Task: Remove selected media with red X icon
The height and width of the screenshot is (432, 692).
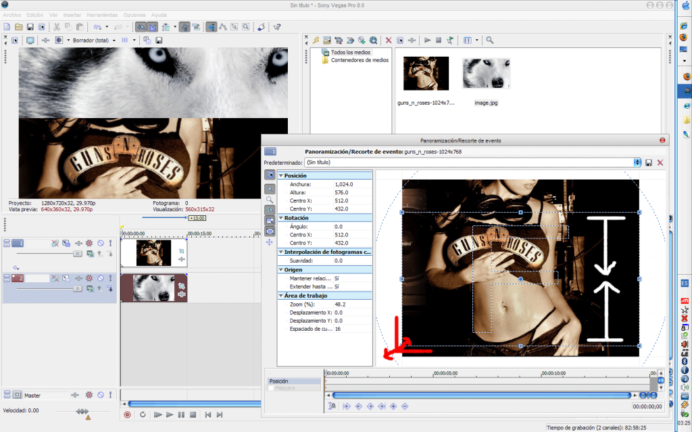Action: pos(389,40)
